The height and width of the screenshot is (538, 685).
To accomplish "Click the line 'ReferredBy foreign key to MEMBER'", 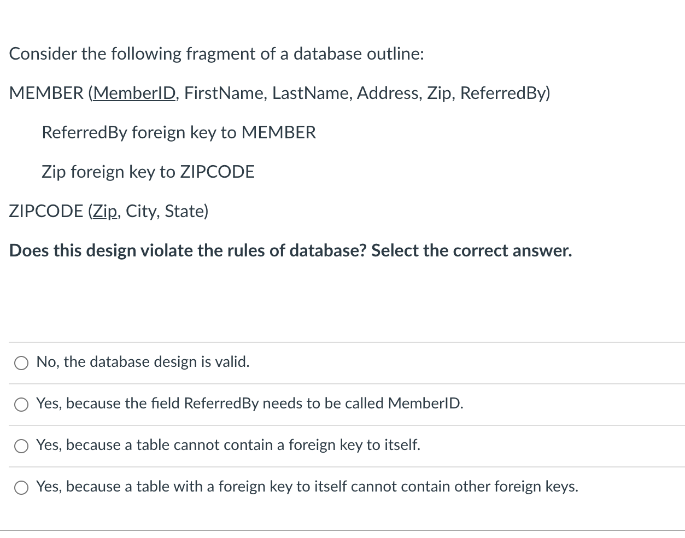I will [179, 133].
